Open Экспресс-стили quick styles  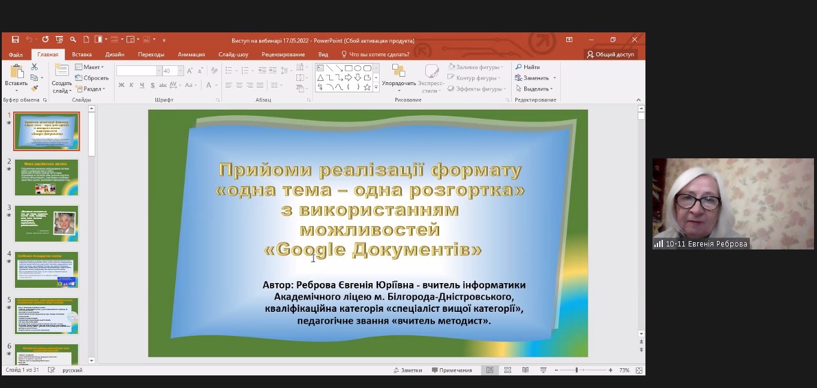pyautogui.click(x=431, y=78)
